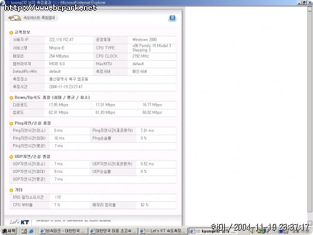Click the user IP value 222.119.152.47
The width and height of the screenshot is (313, 235).
click(61, 39)
